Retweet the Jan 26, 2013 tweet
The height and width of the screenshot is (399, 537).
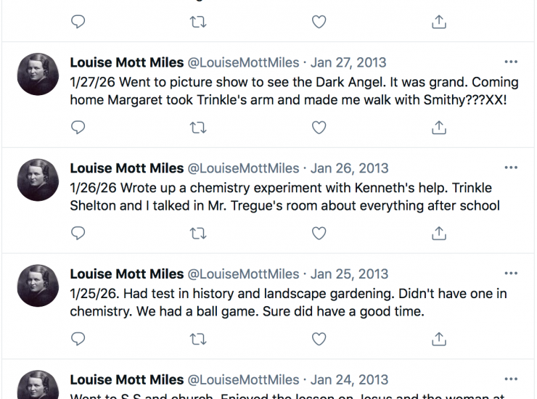(x=197, y=234)
